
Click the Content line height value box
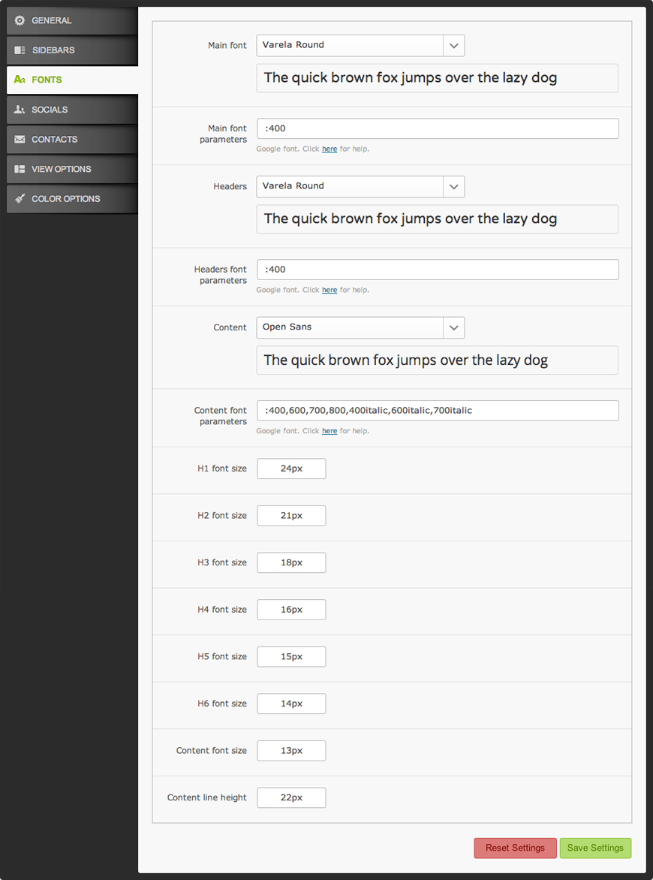291,797
